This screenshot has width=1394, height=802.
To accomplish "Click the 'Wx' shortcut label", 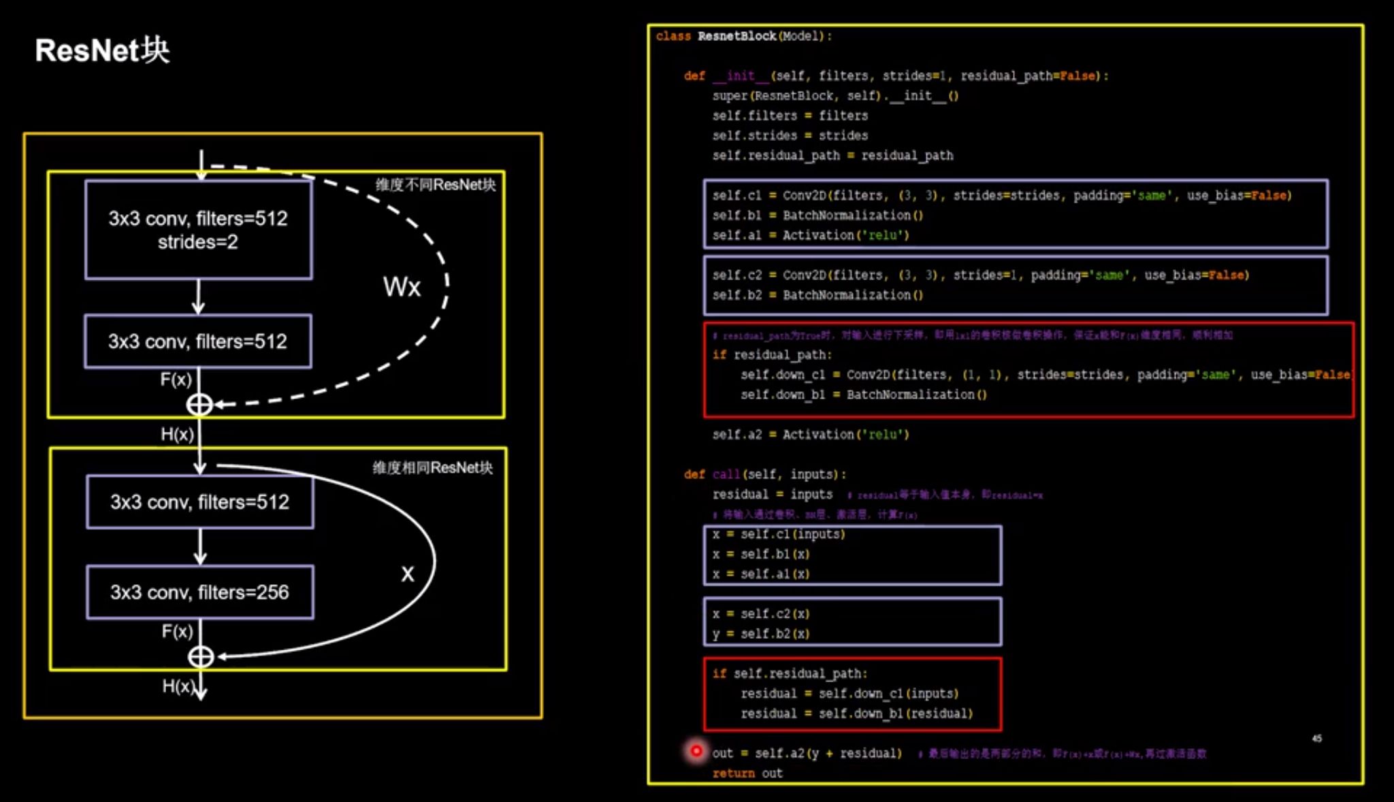I will click(402, 287).
